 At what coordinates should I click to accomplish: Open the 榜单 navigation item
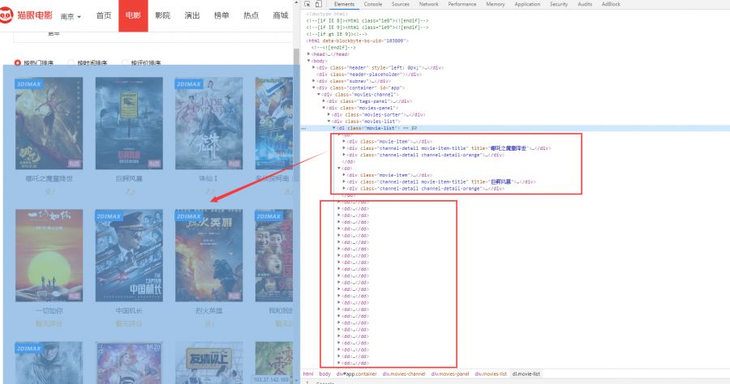[x=221, y=15]
